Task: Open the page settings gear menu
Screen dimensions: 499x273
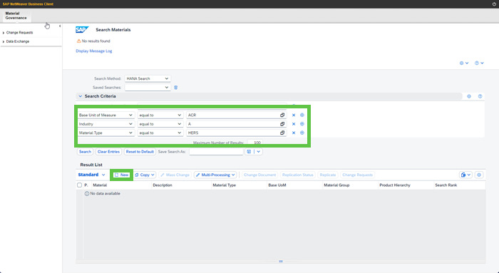Action: [463, 63]
